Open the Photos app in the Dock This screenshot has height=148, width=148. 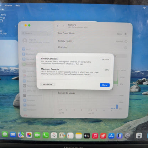[x=29, y=135]
